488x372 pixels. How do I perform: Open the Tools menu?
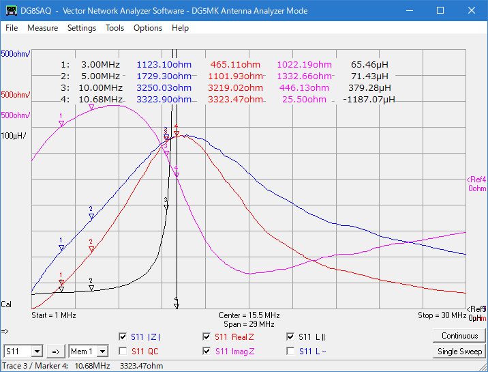pos(115,28)
